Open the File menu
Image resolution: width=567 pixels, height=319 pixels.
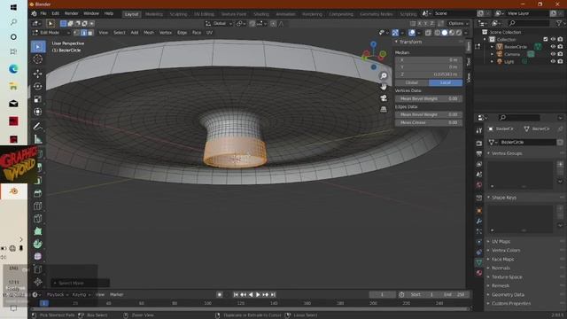(43, 13)
